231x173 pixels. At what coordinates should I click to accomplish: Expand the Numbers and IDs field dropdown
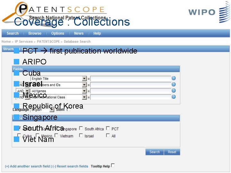click(x=84, y=85)
